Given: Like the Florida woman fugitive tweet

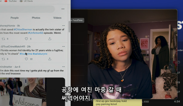Looking at the screenshot, I should click(x=26, y=59).
